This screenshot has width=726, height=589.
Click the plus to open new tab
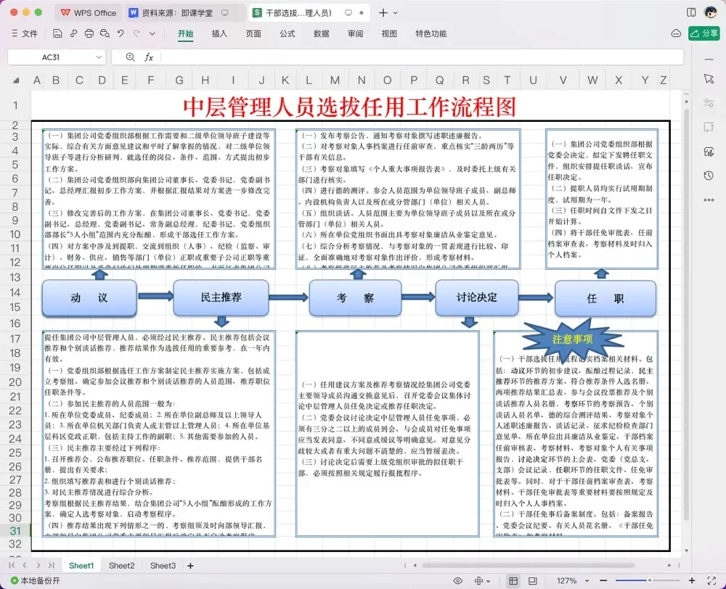pyautogui.click(x=383, y=12)
